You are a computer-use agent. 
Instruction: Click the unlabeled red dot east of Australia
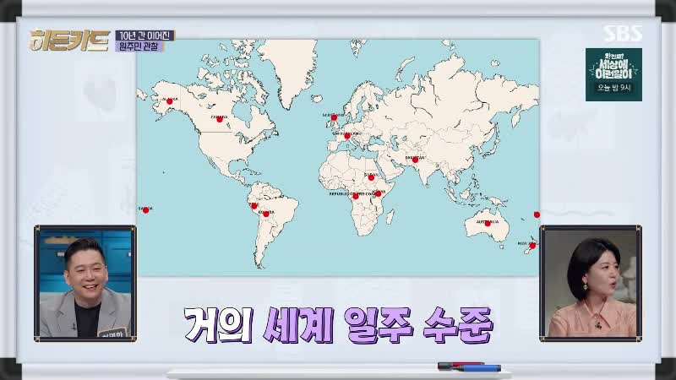coord(537,214)
